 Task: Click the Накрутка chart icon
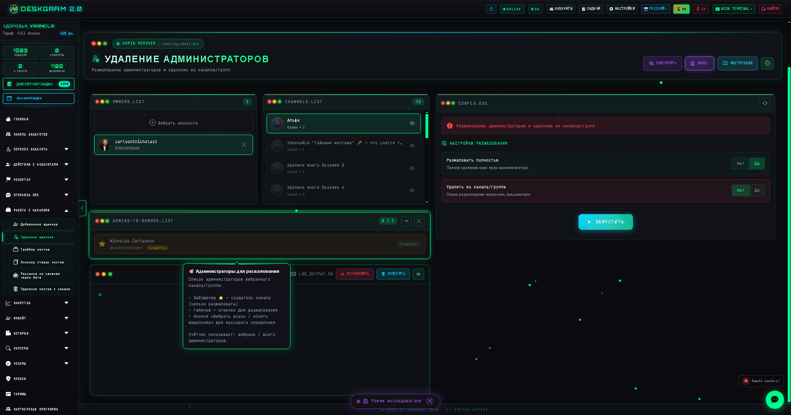8,303
